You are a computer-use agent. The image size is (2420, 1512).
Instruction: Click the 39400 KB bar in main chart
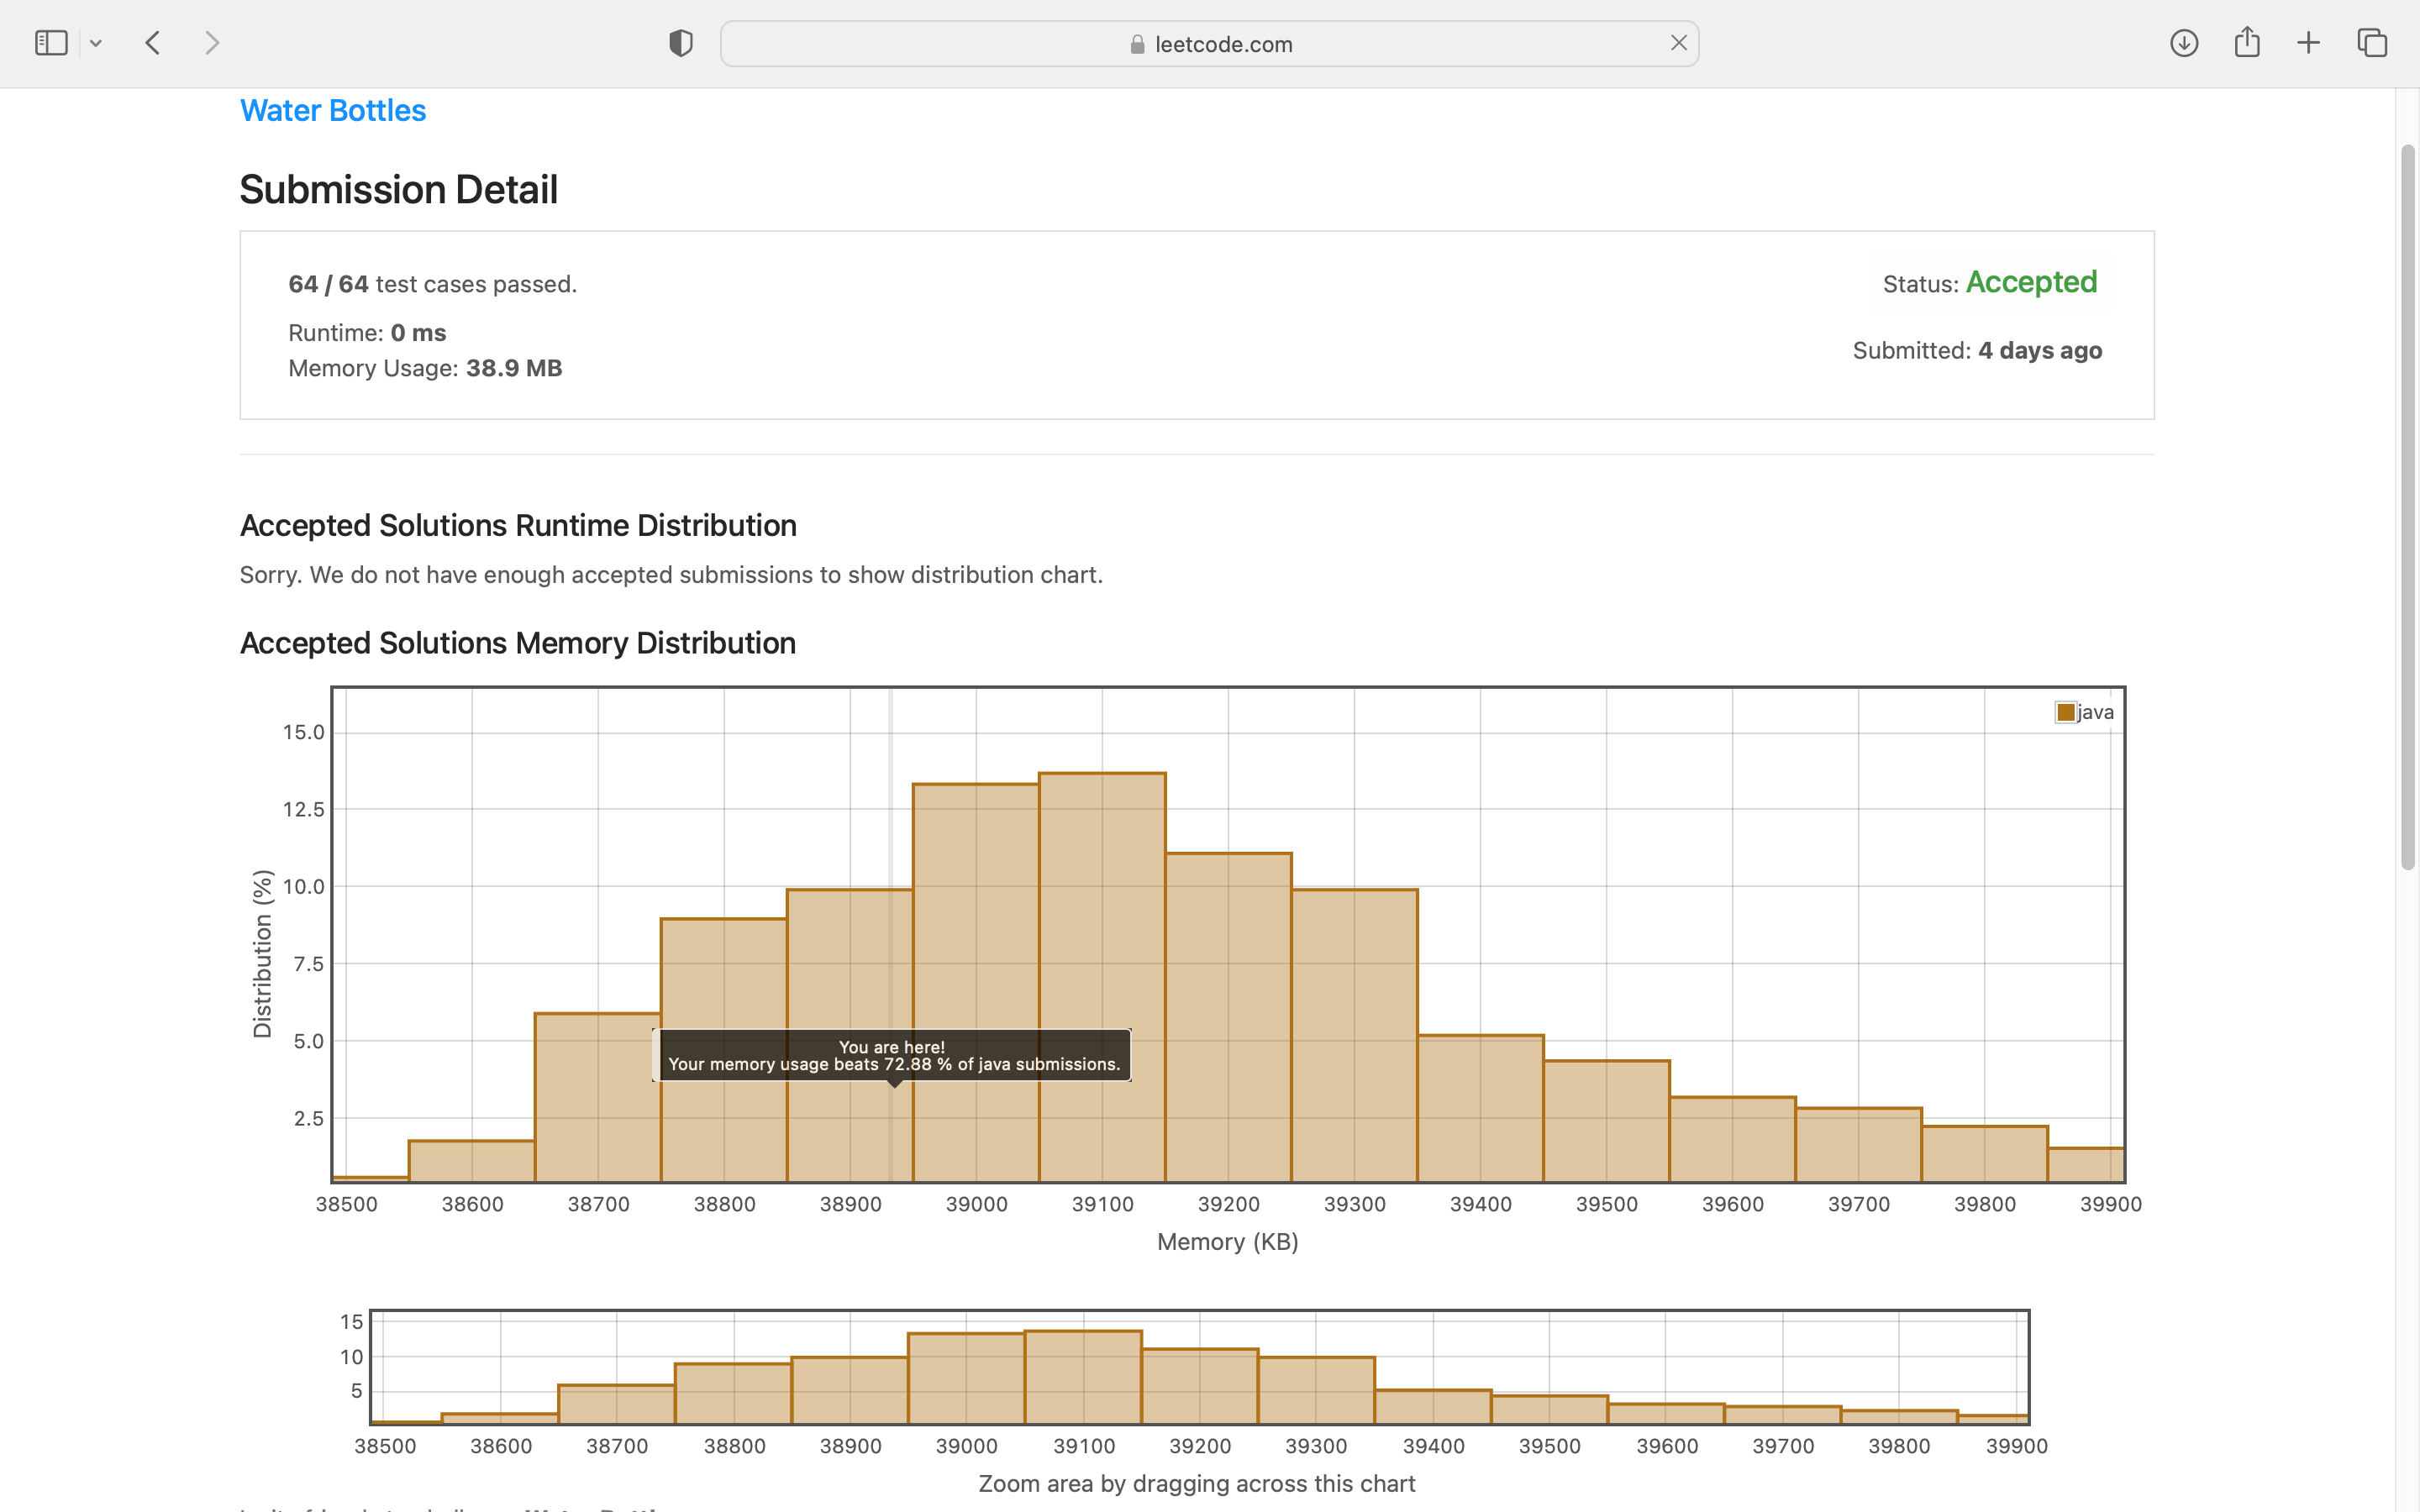click(1480, 1110)
